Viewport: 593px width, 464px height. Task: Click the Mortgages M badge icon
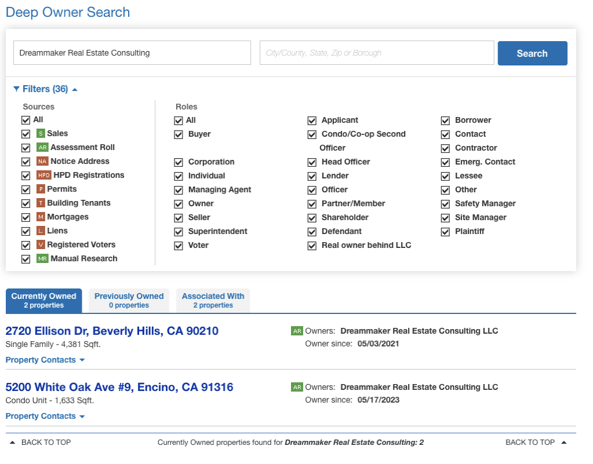tap(41, 217)
